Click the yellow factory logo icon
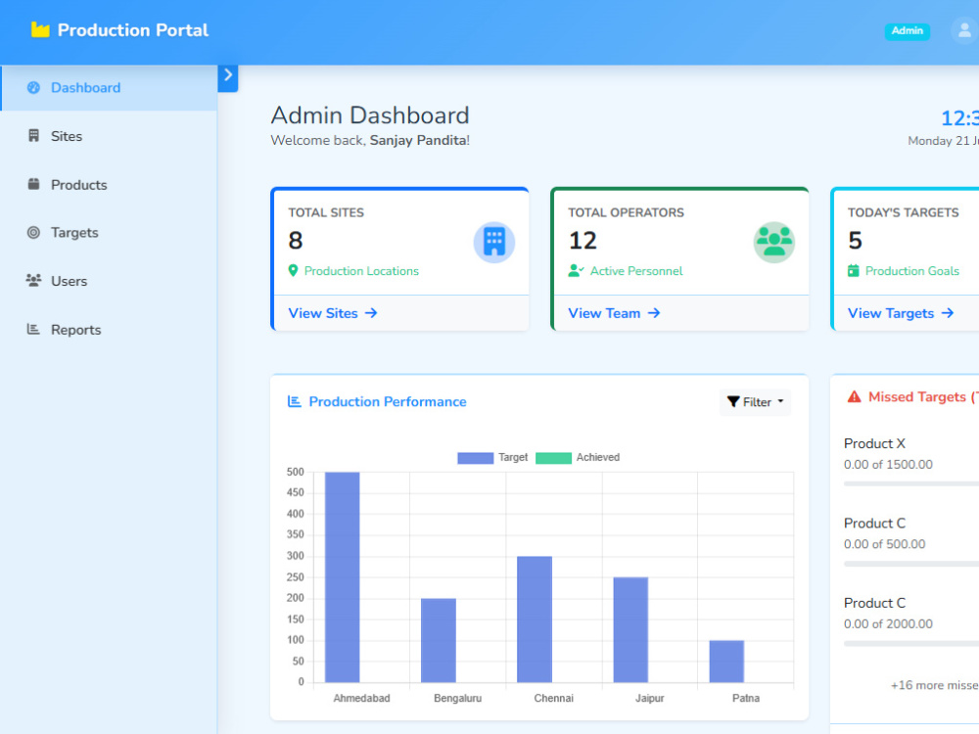This screenshot has width=979, height=734. (x=40, y=30)
